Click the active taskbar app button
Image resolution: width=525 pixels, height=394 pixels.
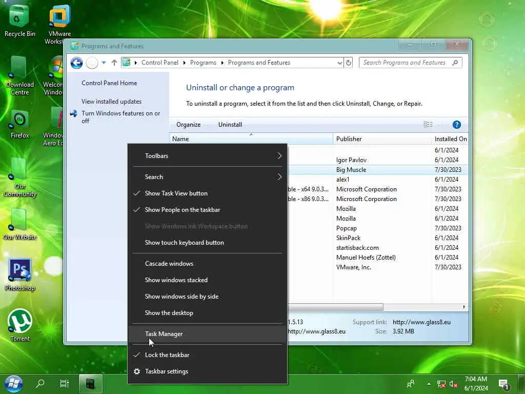(x=90, y=384)
